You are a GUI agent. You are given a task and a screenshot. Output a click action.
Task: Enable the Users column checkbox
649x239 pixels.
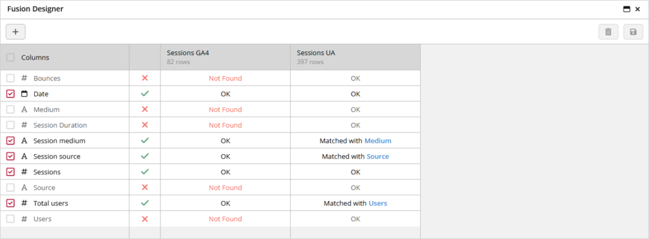pyautogui.click(x=10, y=219)
